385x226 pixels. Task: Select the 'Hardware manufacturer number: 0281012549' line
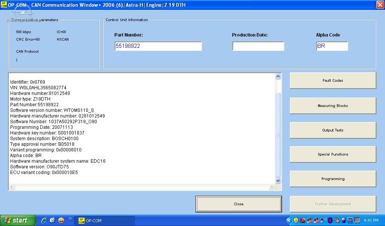(x=58, y=116)
